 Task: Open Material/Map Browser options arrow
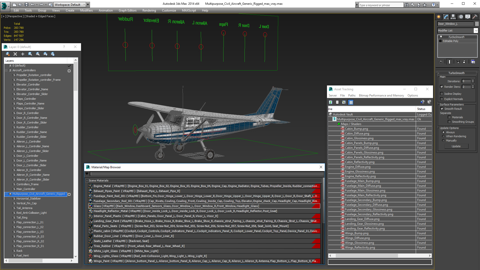pyautogui.click(x=87, y=173)
